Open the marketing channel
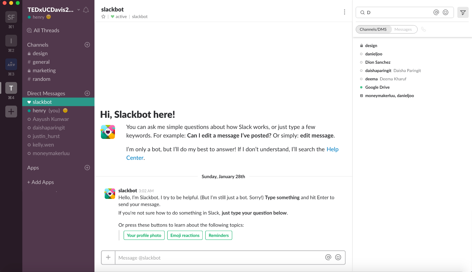The height and width of the screenshot is (272, 472). point(44,71)
